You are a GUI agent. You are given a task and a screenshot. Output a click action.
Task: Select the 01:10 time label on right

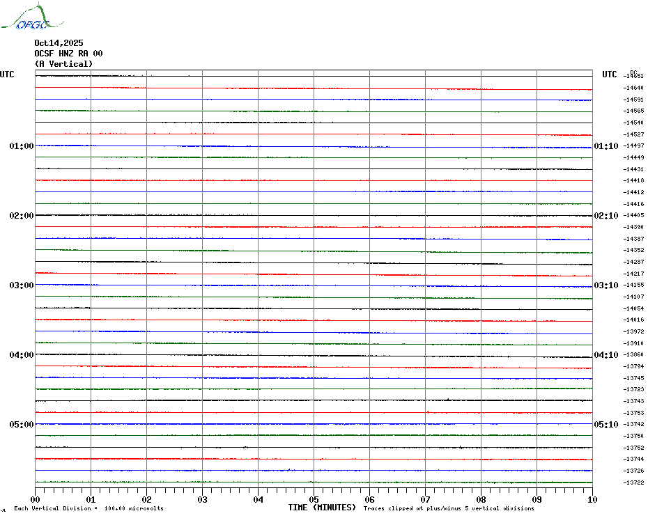pyautogui.click(x=605, y=146)
